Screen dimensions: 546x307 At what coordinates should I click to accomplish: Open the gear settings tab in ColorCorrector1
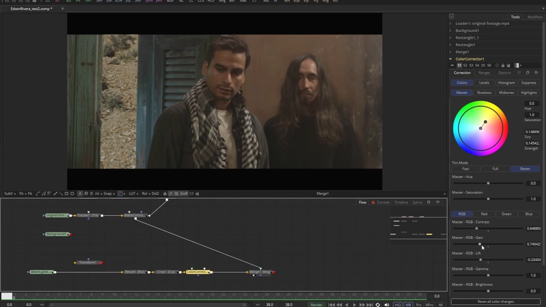[x=528, y=72]
